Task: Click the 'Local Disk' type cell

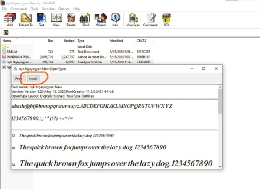Action: [x=85, y=47]
